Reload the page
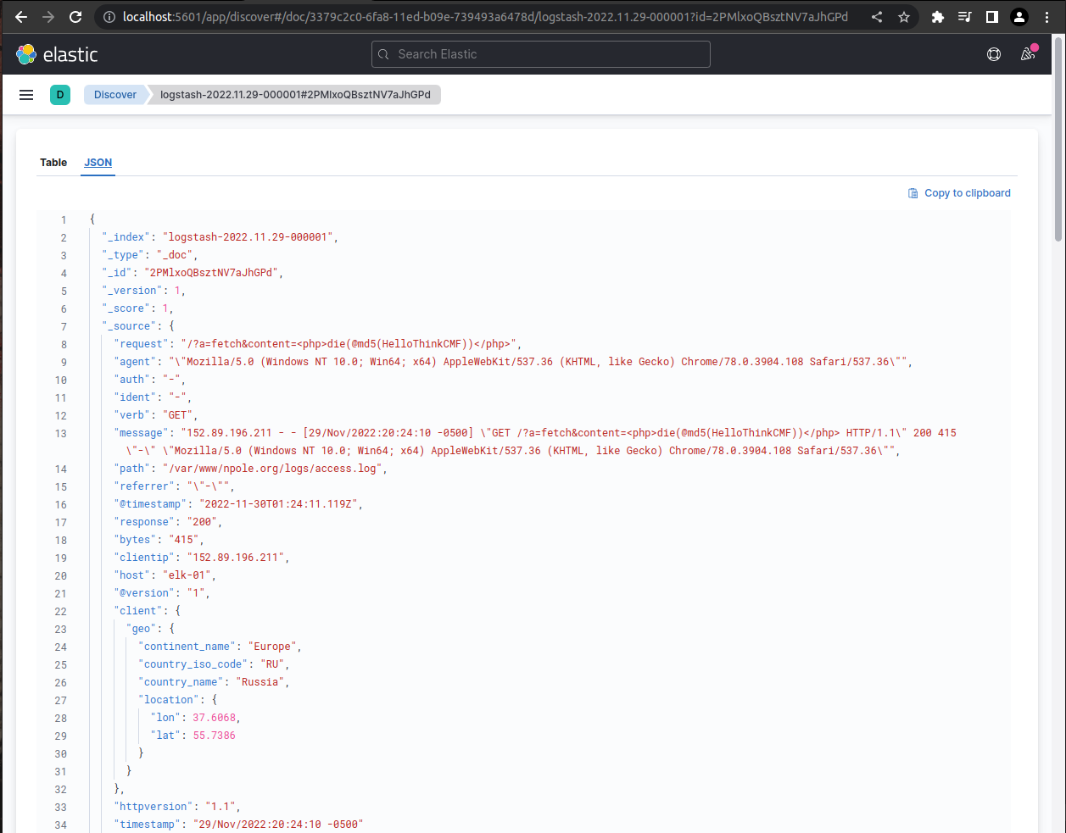 pyautogui.click(x=75, y=17)
